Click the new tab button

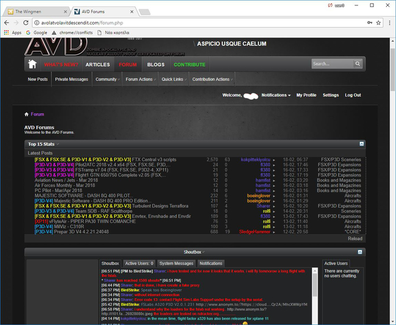(144, 12)
